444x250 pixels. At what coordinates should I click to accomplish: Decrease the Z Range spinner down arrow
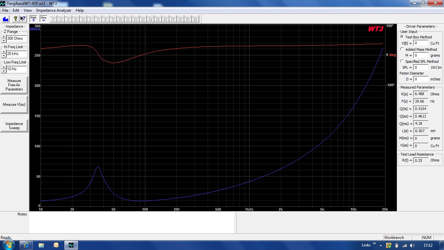coord(4,40)
